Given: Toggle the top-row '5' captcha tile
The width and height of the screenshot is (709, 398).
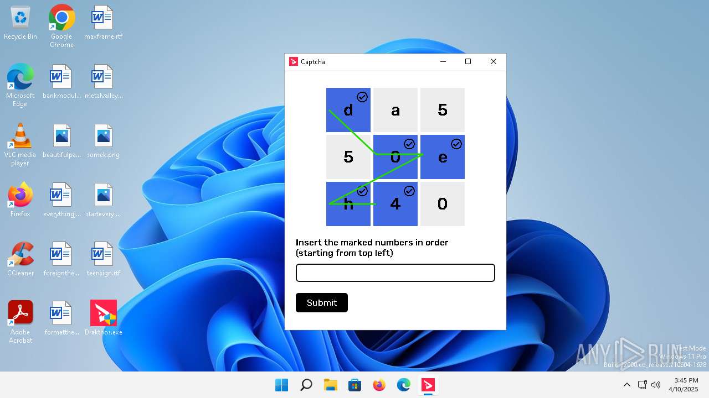Looking at the screenshot, I should click(x=443, y=110).
